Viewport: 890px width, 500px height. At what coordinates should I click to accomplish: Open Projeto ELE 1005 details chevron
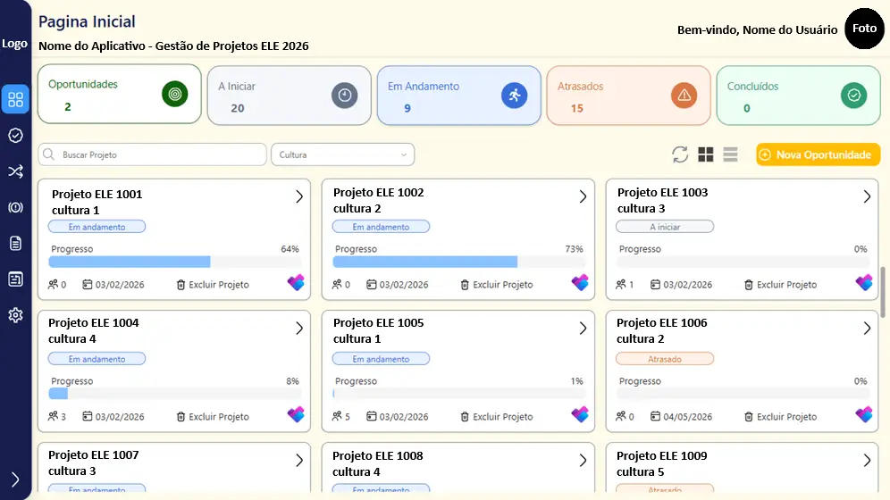583,329
